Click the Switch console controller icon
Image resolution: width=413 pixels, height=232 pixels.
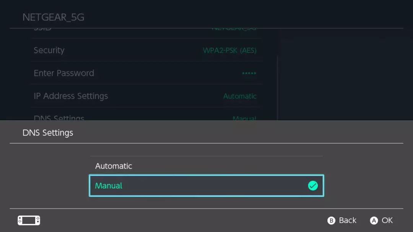click(x=29, y=220)
